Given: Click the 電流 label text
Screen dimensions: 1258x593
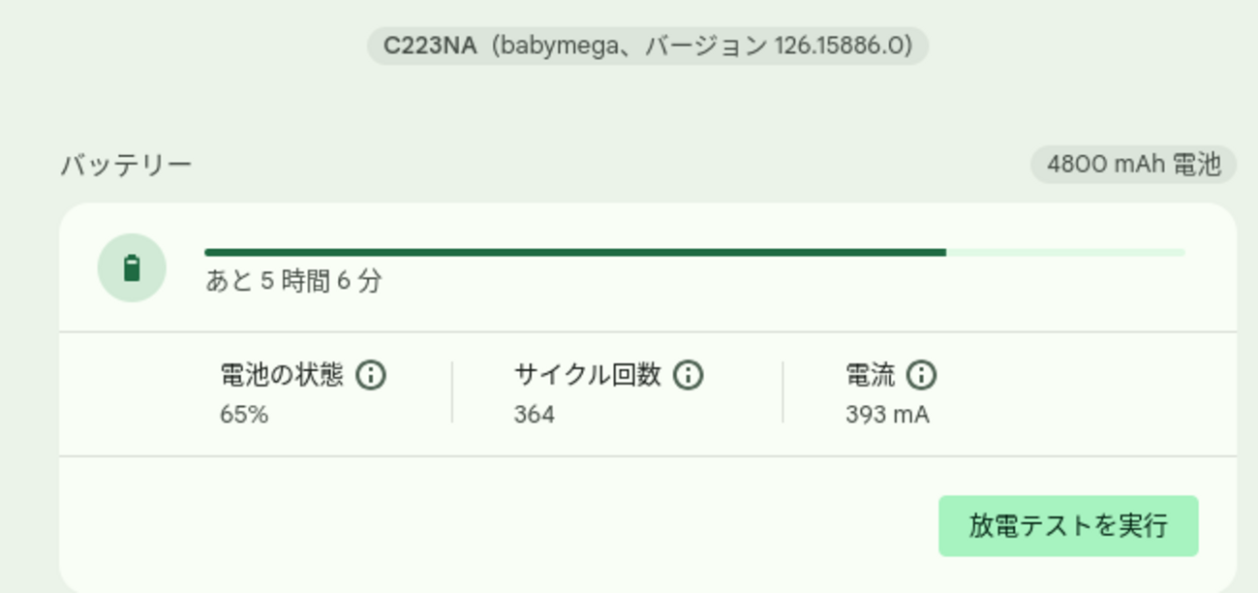Looking at the screenshot, I should click(x=871, y=375).
